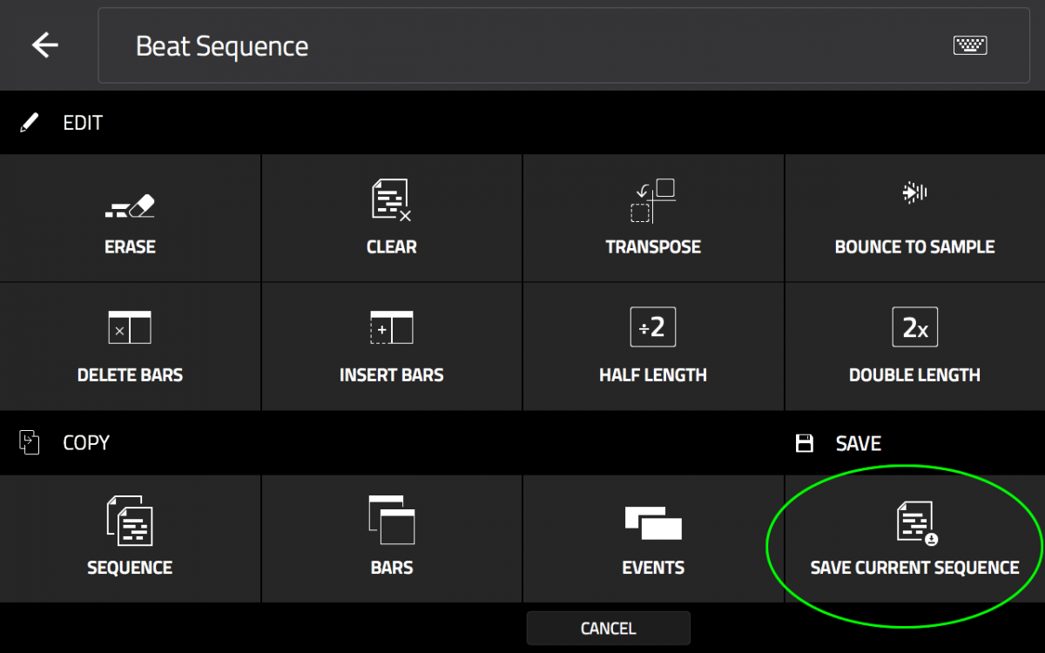The width and height of the screenshot is (1045, 653).
Task: Open the Copy Sequence icon
Action: [x=130, y=520]
